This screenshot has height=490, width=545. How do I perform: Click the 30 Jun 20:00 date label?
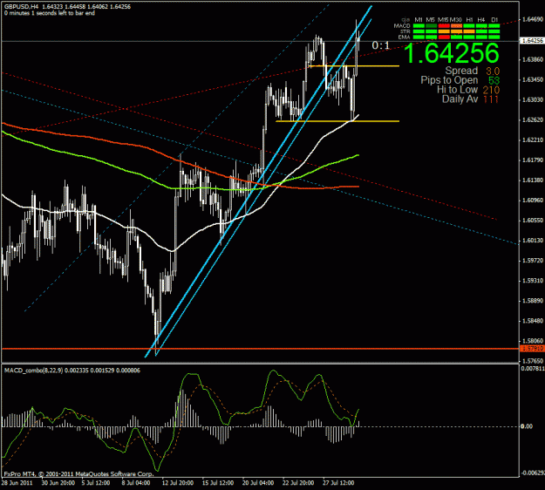point(58,483)
